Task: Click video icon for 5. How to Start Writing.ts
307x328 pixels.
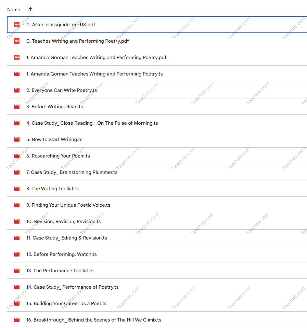Action: click(x=17, y=139)
